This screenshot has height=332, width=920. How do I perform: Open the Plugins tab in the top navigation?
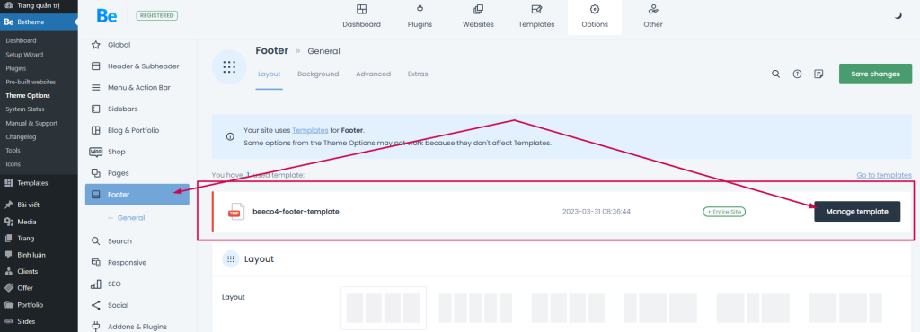coord(420,17)
